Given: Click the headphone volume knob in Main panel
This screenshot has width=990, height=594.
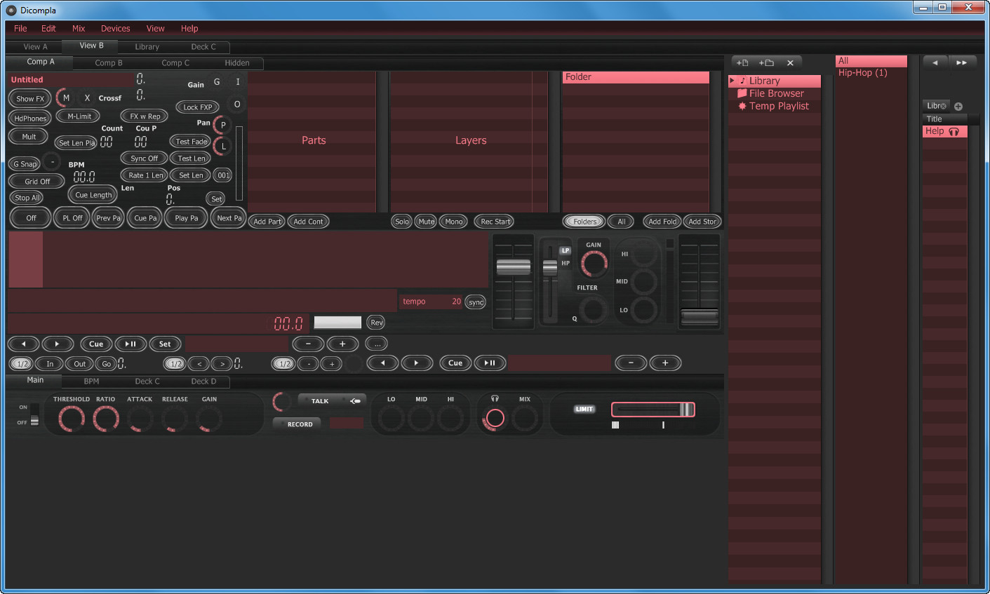Looking at the screenshot, I should pyautogui.click(x=495, y=419).
